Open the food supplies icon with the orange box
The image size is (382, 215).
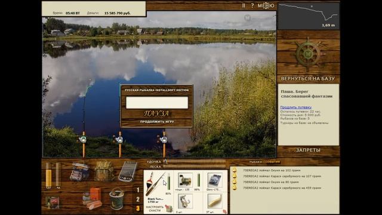coord(92,198)
